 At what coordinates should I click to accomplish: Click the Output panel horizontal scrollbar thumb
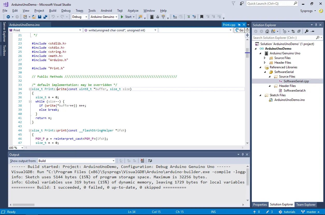click(23, 205)
